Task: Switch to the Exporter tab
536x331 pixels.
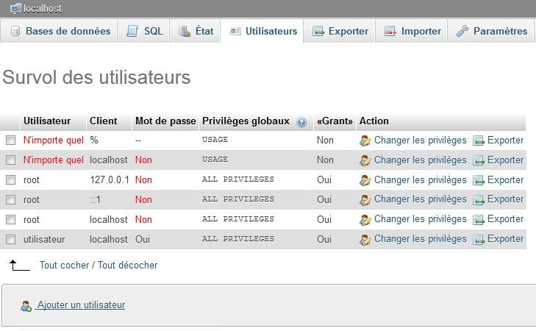Action: pos(340,31)
